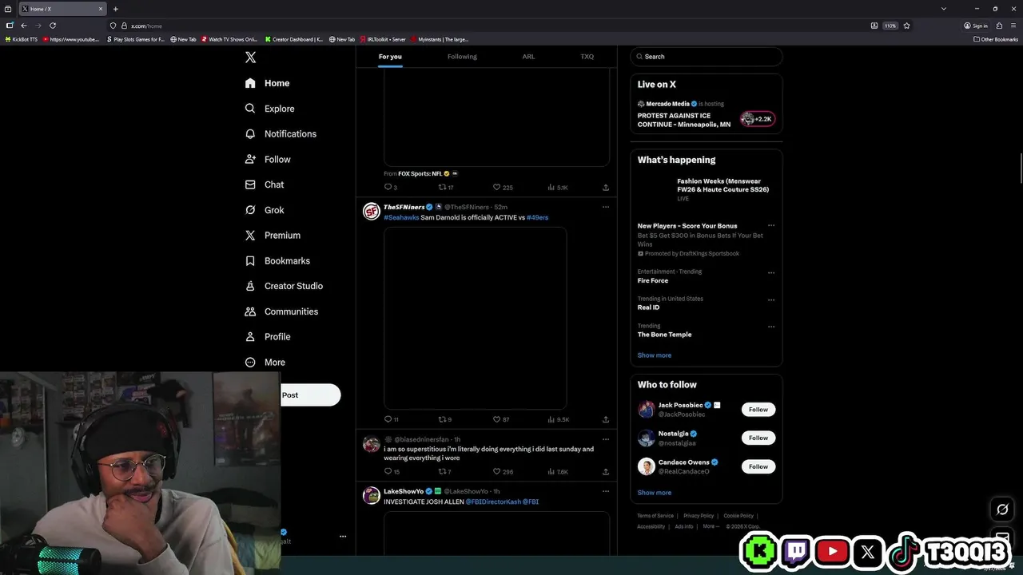Launch Grok from the sidebar

click(x=264, y=210)
